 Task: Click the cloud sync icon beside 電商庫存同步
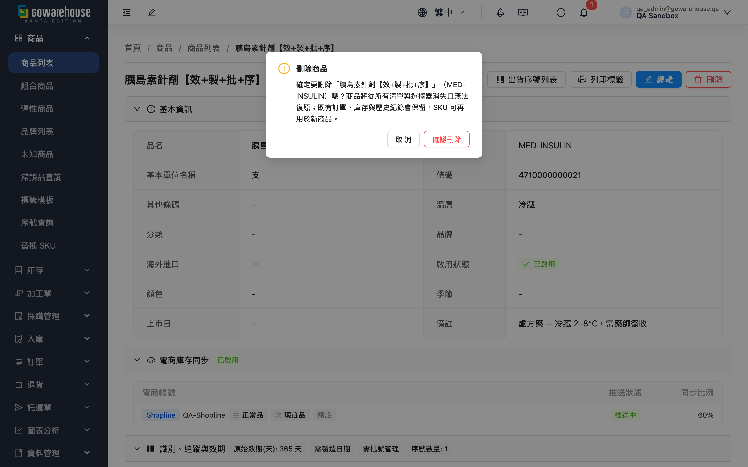[151, 360]
